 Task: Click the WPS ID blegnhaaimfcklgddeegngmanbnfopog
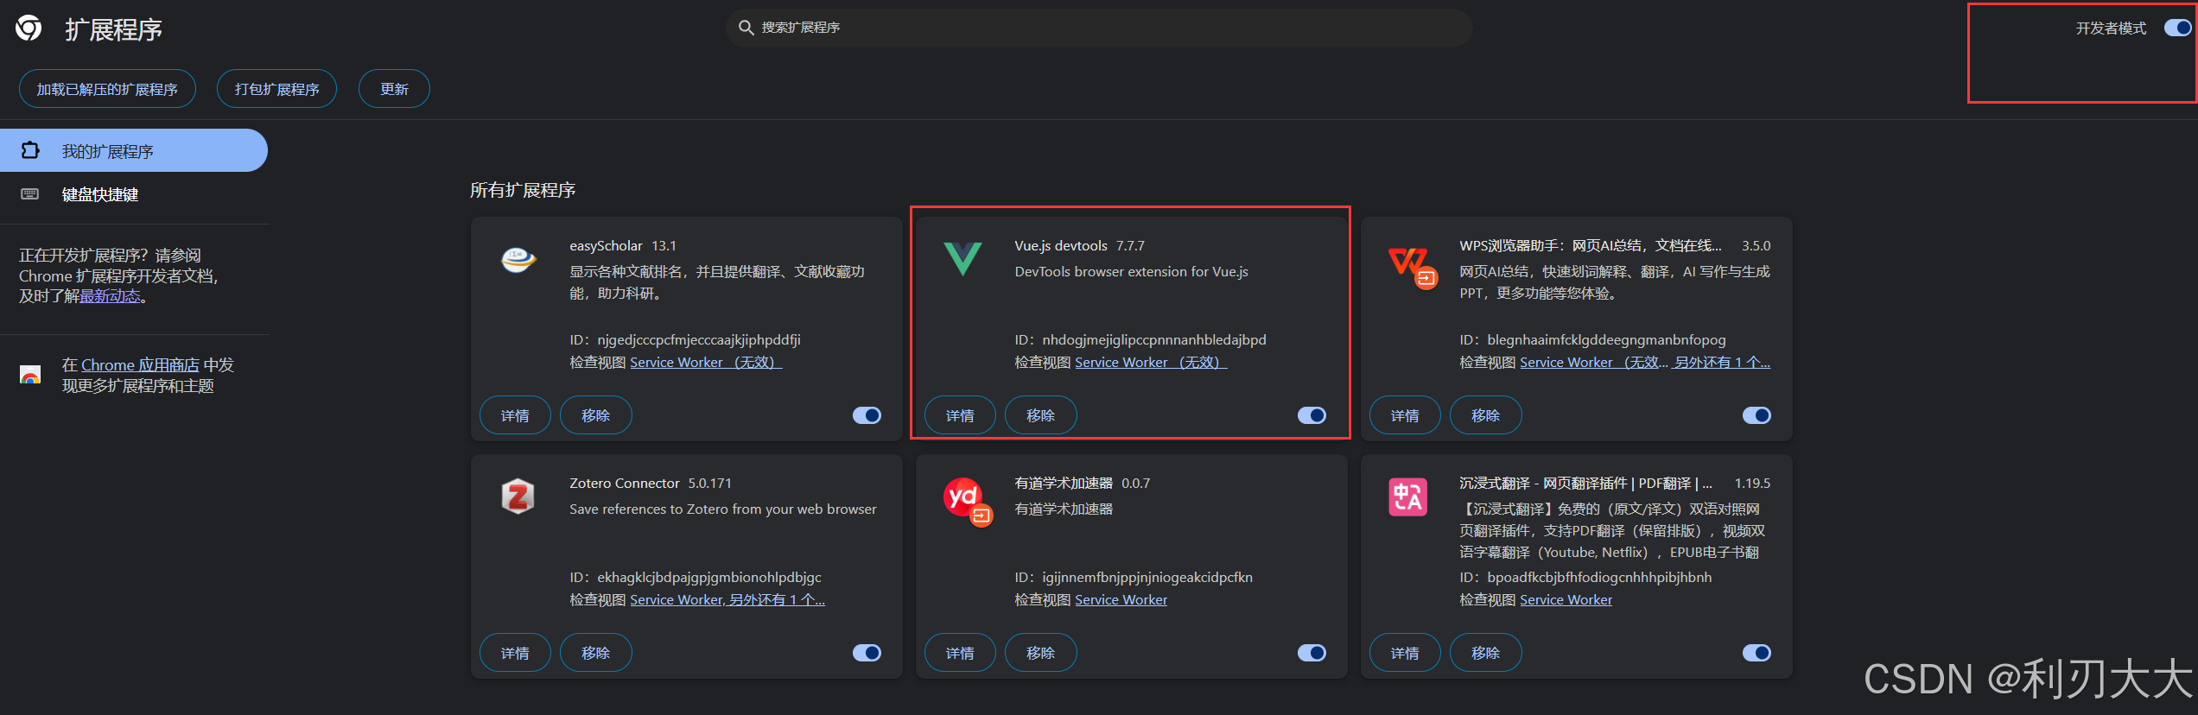pos(1606,340)
